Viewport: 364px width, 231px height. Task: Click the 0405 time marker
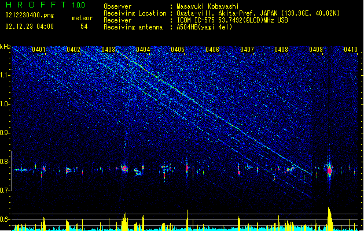[x=178, y=50]
